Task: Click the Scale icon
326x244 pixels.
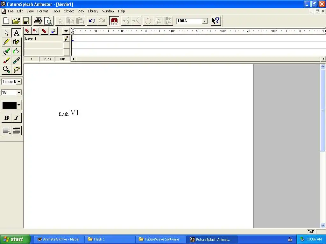Action: [x=158, y=21]
